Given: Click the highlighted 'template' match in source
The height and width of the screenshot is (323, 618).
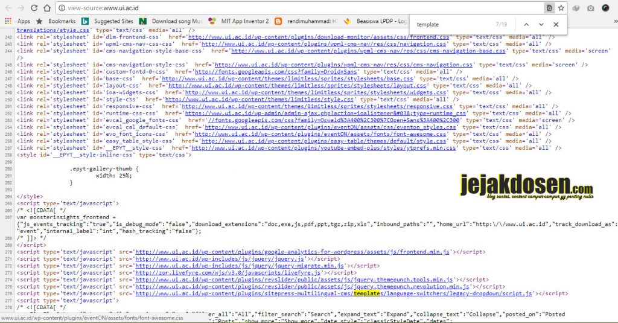Looking at the screenshot, I should pyautogui.click(x=366, y=293).
